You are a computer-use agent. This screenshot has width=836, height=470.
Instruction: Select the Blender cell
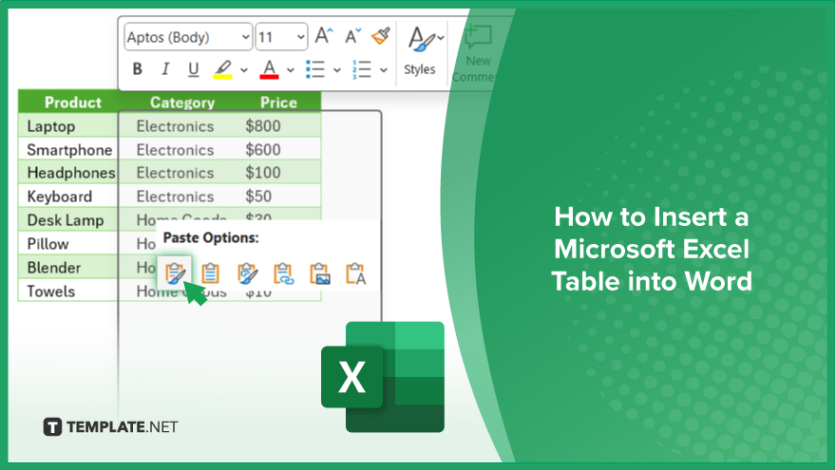pyautogui.click(x=68, y=268)
